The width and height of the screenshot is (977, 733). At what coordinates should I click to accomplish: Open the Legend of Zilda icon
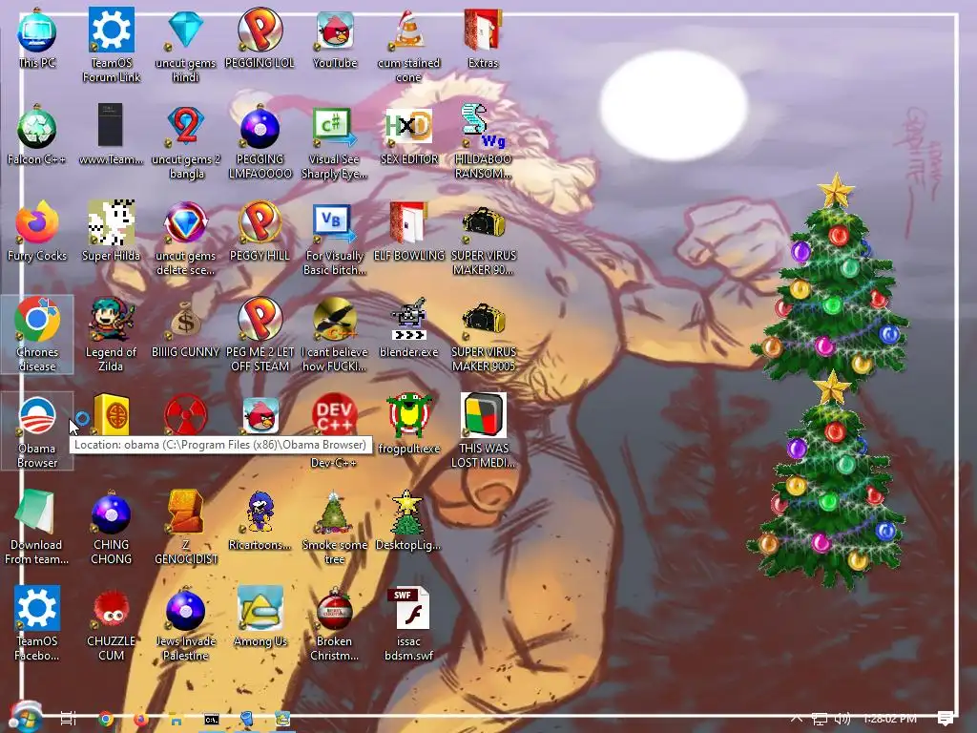click(111, 334)
